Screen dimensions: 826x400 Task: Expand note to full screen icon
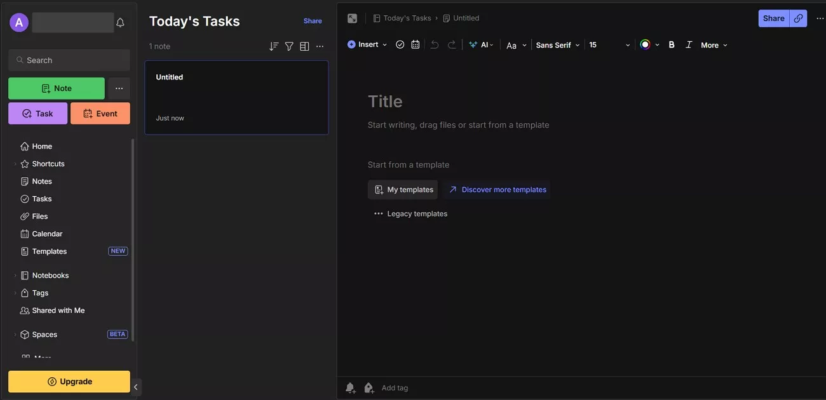tap(352, 18)
